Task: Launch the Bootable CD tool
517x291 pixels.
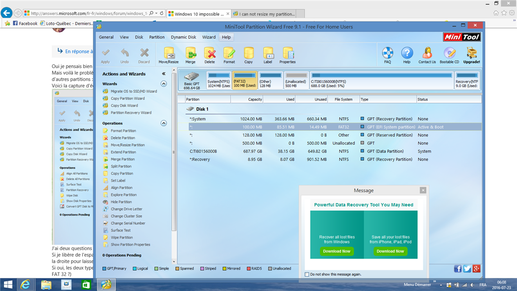Action: (449, 55)
